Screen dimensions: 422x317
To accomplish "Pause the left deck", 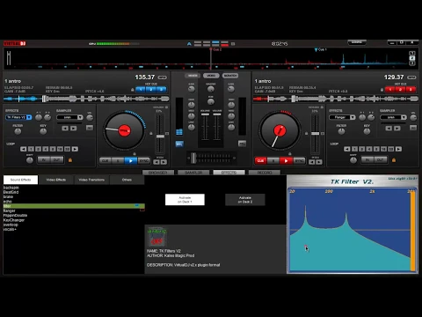I will point(118,160).
